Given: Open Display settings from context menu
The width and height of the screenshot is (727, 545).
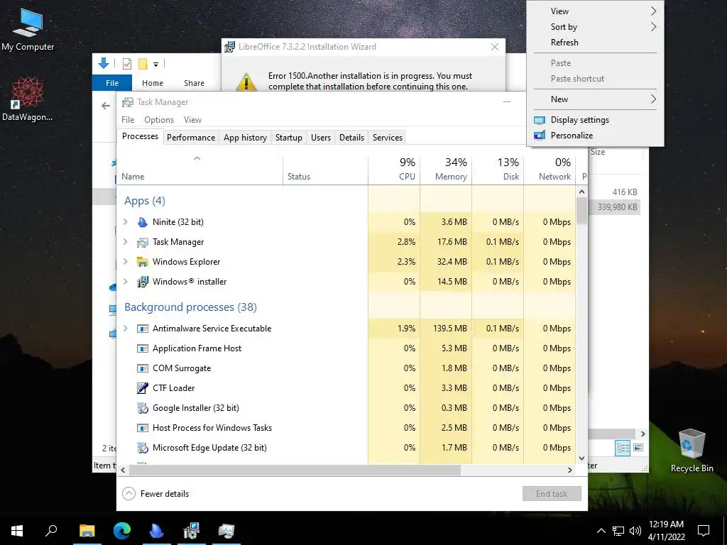Looking at the screenshot, I should click(596, 120).
